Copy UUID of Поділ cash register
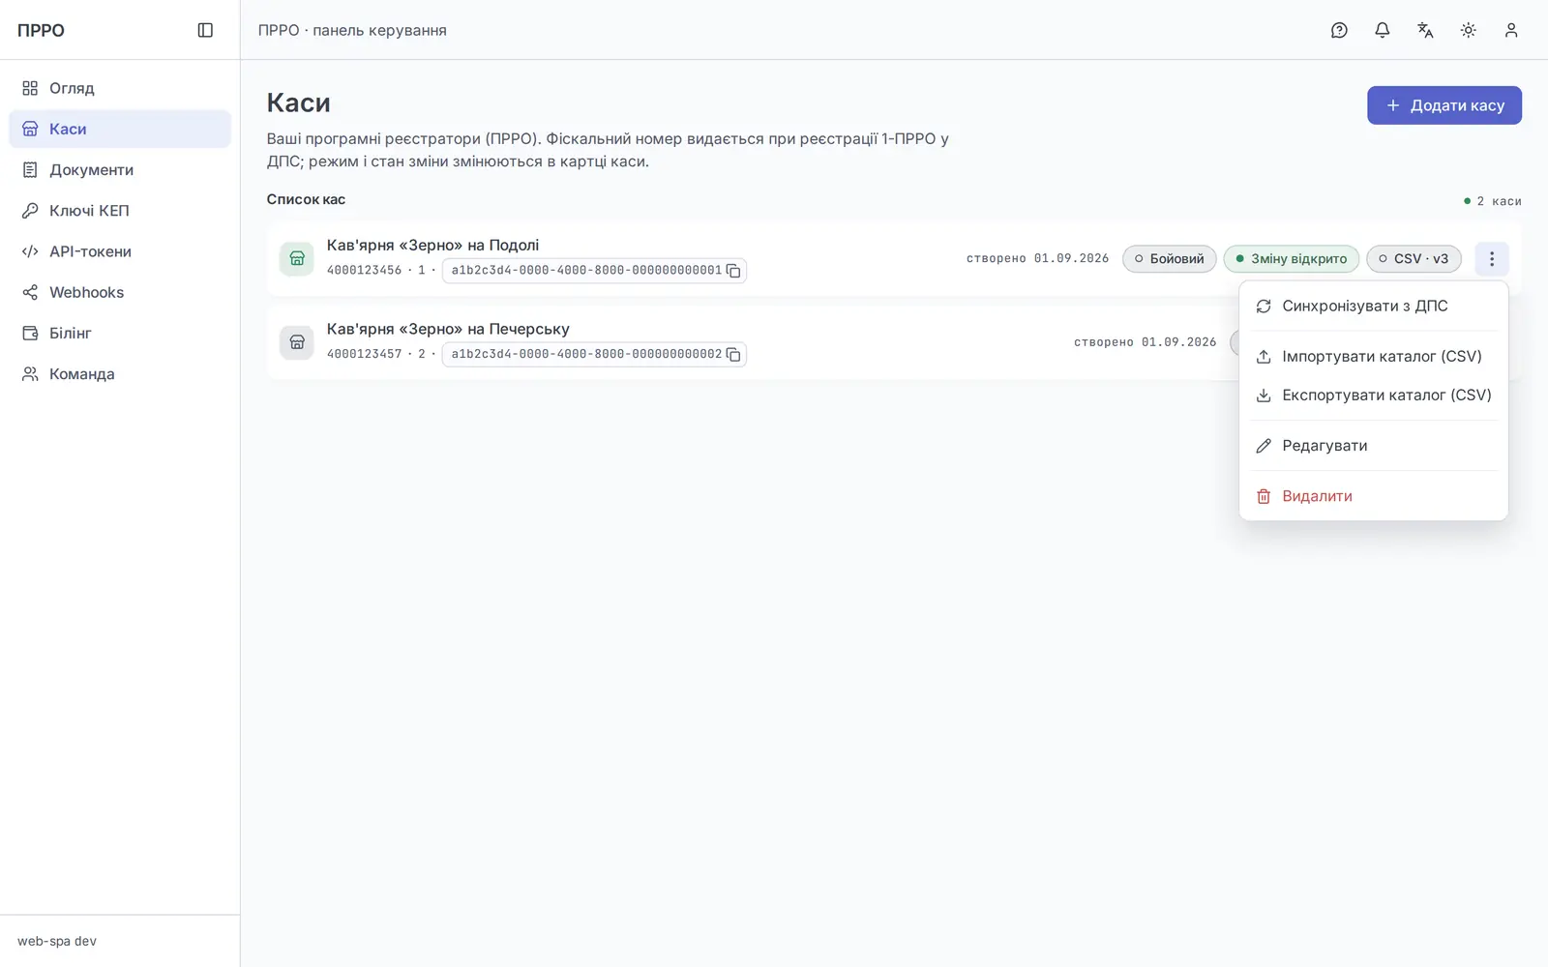 coord(733,271)
